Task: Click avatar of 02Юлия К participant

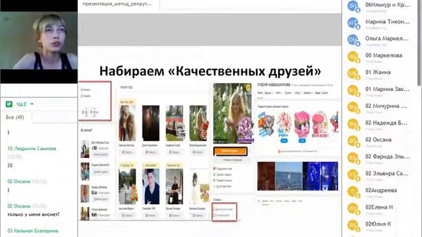Action: (353, 225)
